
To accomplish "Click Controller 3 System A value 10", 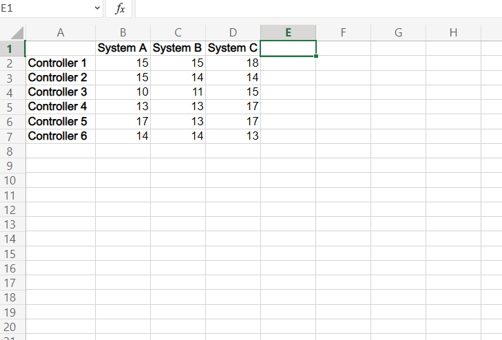I will tap(123, 92).
